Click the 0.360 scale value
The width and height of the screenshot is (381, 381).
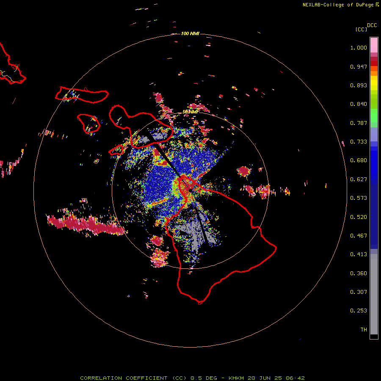tap(359, 273)
